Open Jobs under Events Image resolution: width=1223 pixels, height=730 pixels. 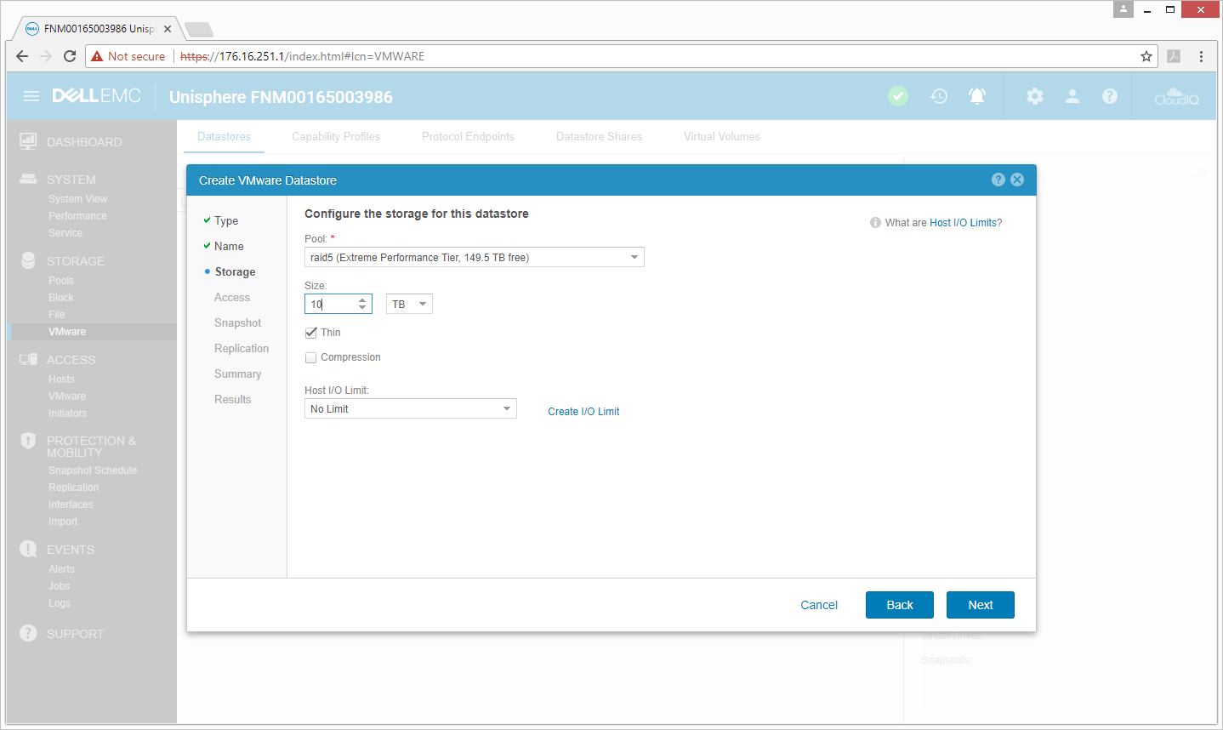(x=59, y=586)
